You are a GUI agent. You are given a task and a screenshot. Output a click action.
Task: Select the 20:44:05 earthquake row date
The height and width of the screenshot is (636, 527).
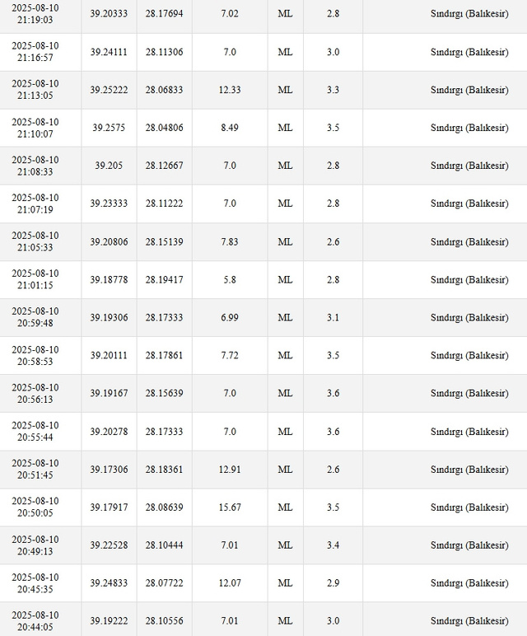[35, 621]
